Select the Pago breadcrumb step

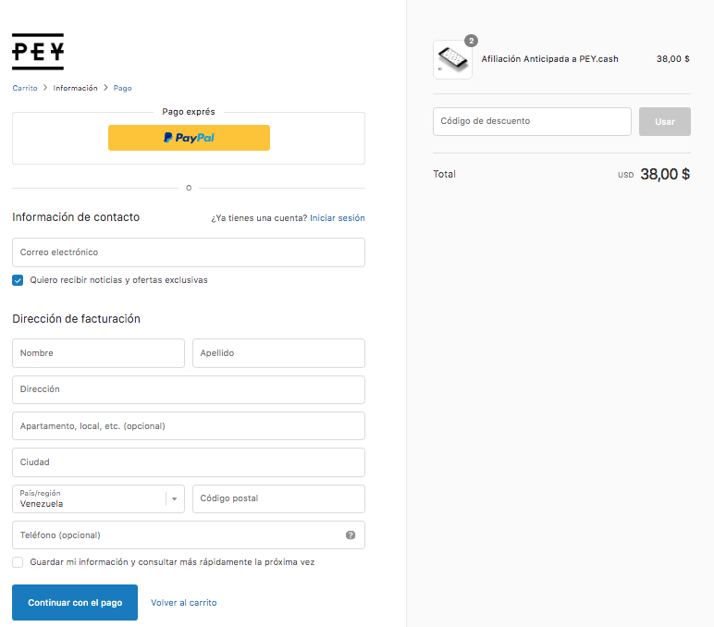[122, 88]
